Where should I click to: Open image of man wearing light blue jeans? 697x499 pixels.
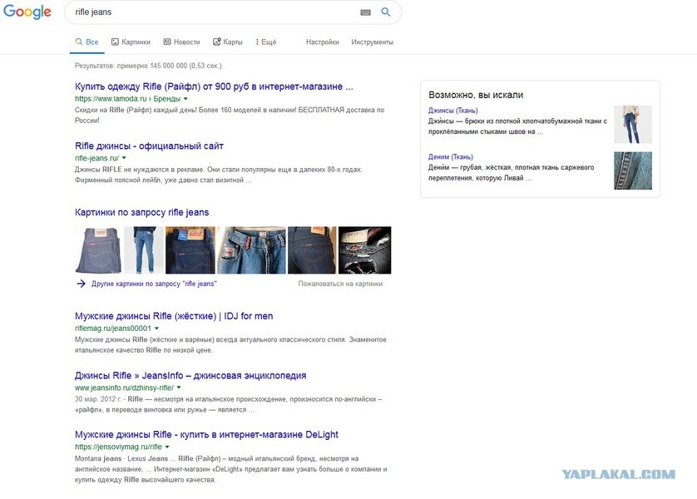pyautogui.click(x=144, y=250)
